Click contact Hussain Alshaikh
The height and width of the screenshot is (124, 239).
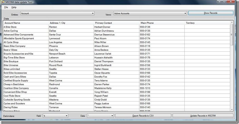click(116, 57)
